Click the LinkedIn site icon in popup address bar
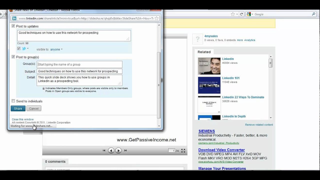 [x=14, y=18]
